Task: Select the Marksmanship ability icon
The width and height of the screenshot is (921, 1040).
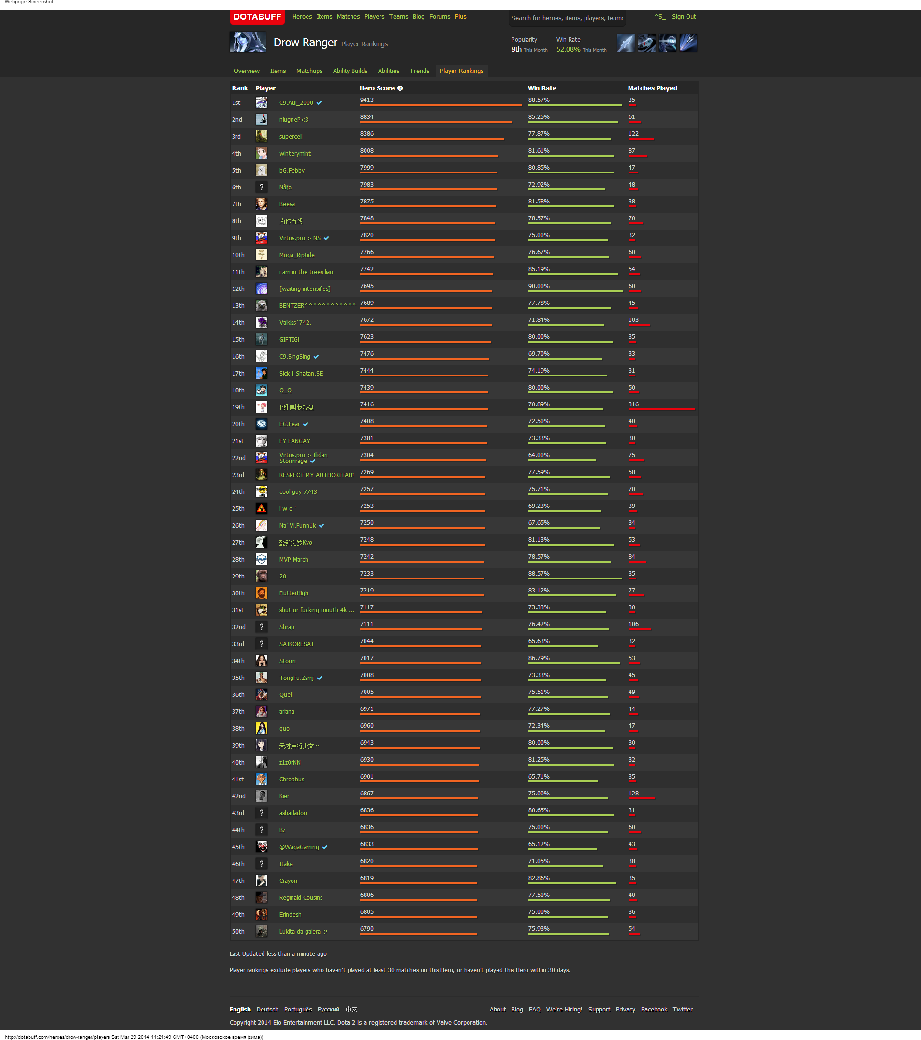Action: point(688,43)
